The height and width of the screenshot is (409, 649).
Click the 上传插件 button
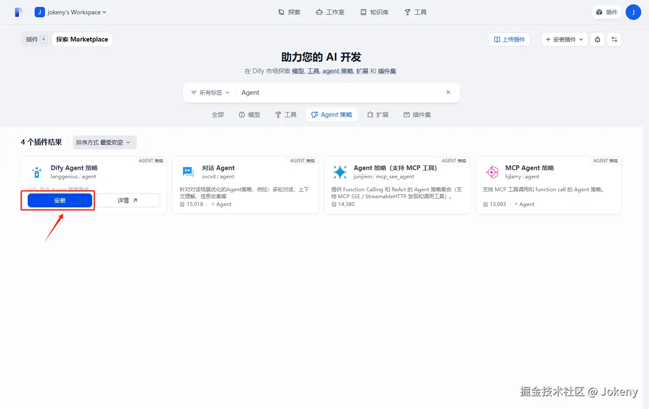tap(509, 39)
